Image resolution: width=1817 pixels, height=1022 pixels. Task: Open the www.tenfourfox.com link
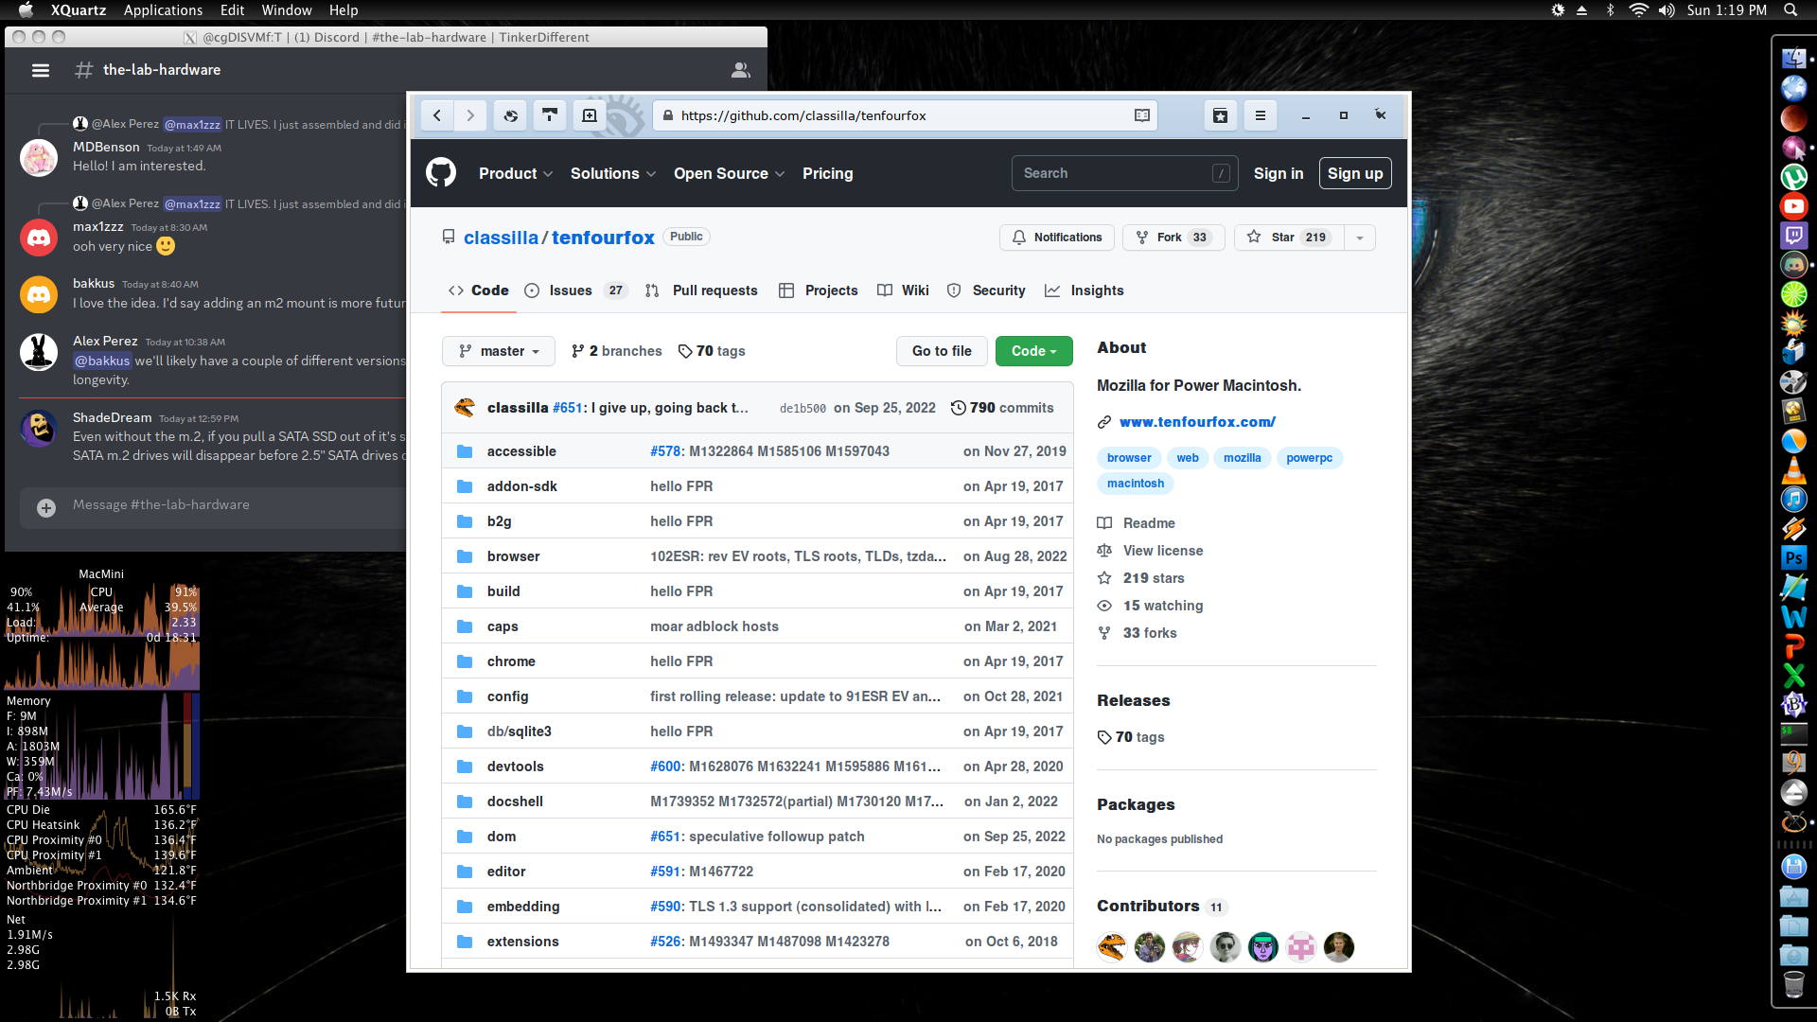(x=1197, y=422)
